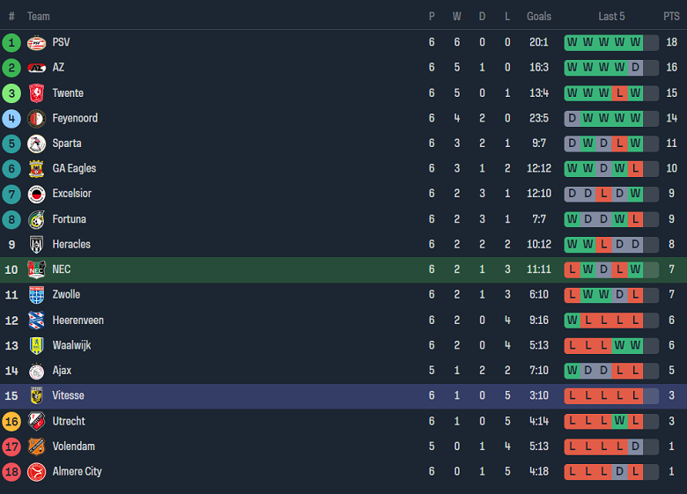Open the NEC team link
Screen dimensions: 687x494
[x=62, y=269]
